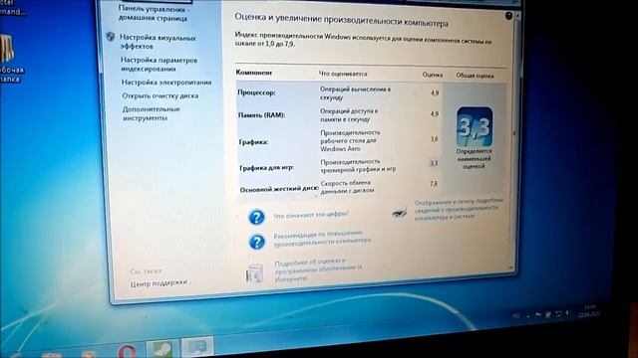Image resolution: width=638 pixels, height=358 pixels.
Task: Click the taskbar clock
Action: pos(589,311)
